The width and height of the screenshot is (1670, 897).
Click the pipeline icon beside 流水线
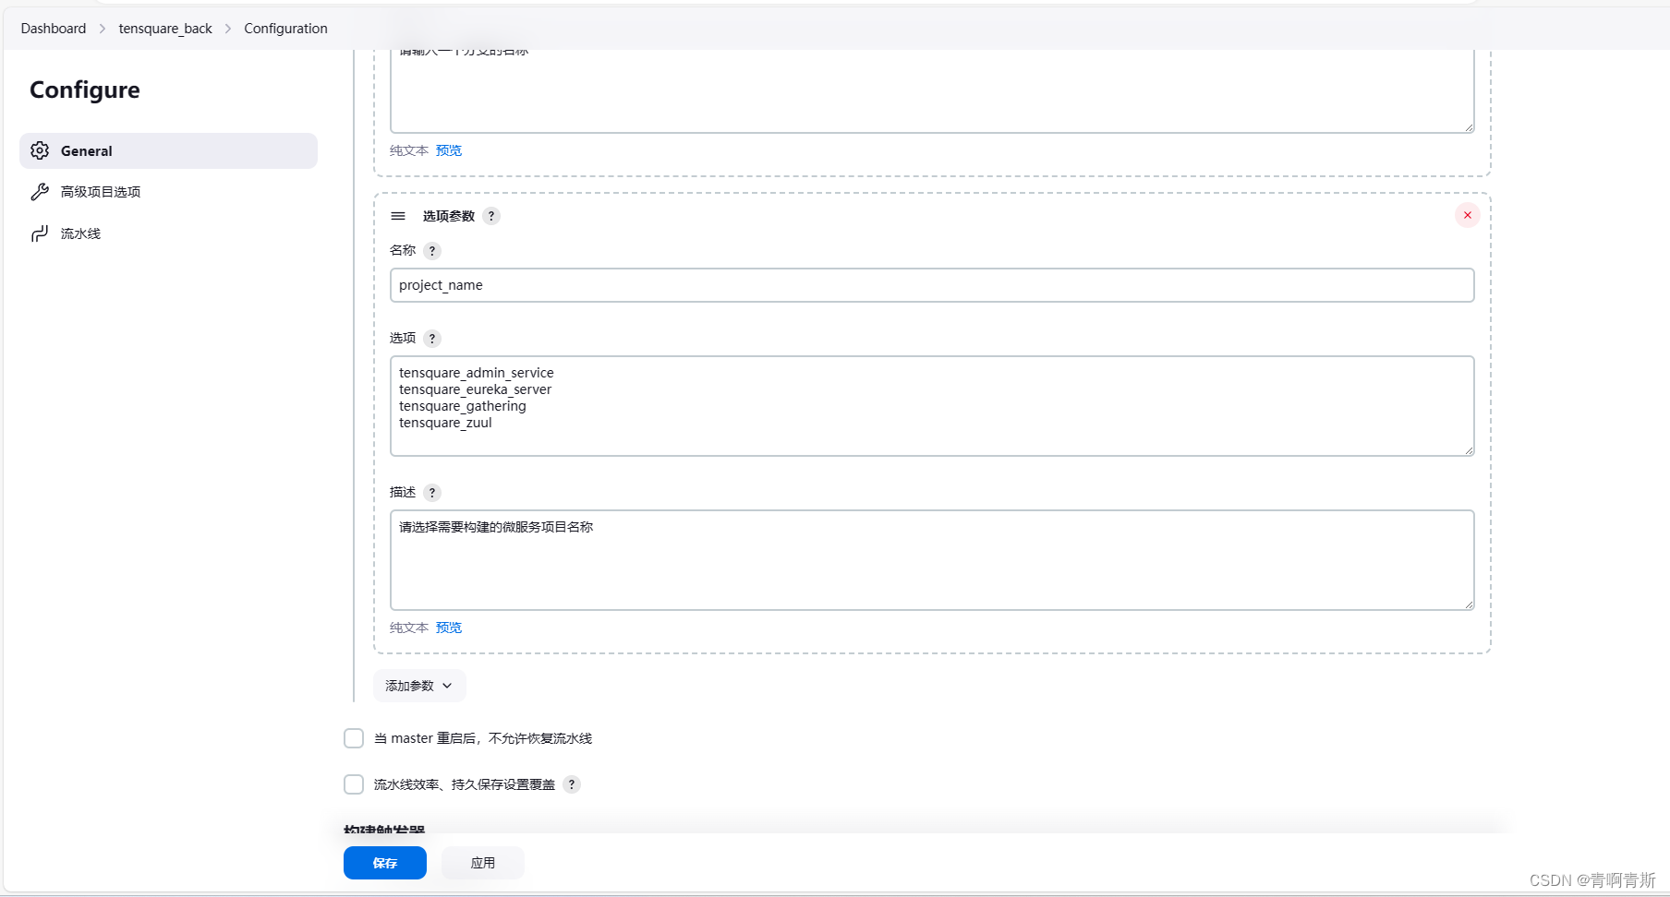pyautogui.click(x=40, y=233)
